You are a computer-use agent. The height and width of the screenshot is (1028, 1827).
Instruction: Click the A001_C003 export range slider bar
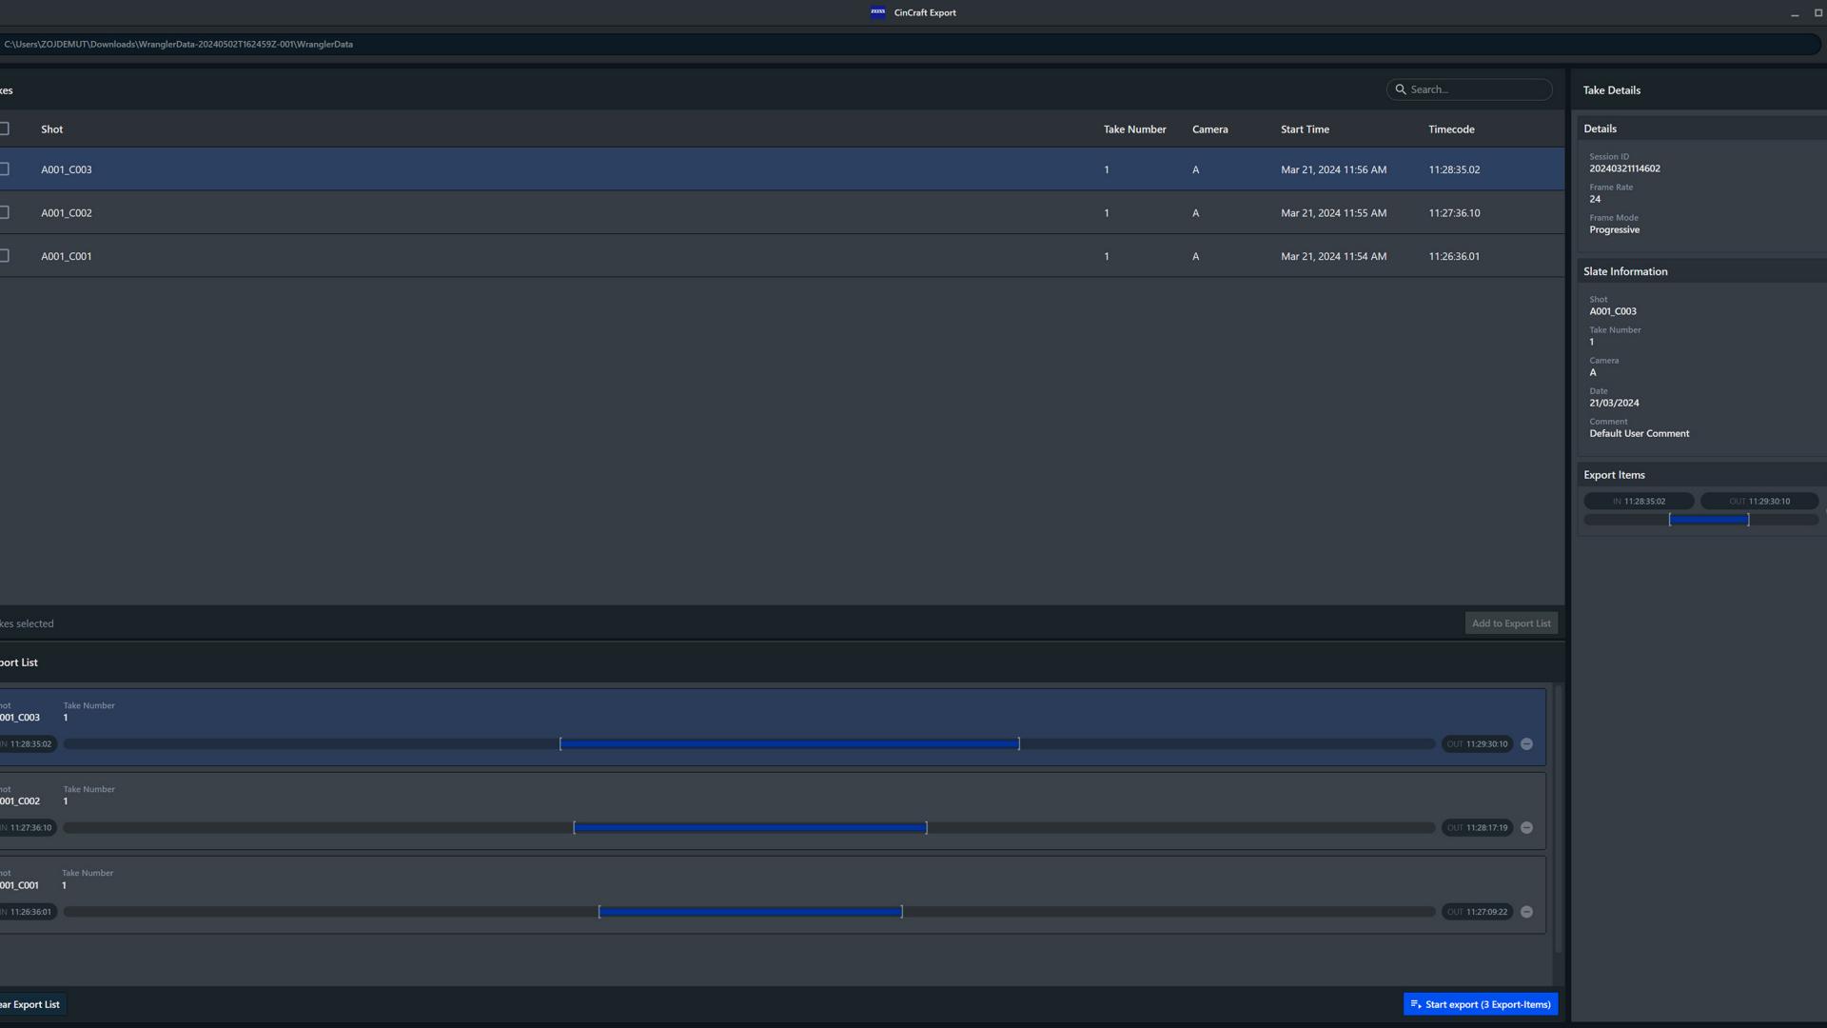click(749, 744)
